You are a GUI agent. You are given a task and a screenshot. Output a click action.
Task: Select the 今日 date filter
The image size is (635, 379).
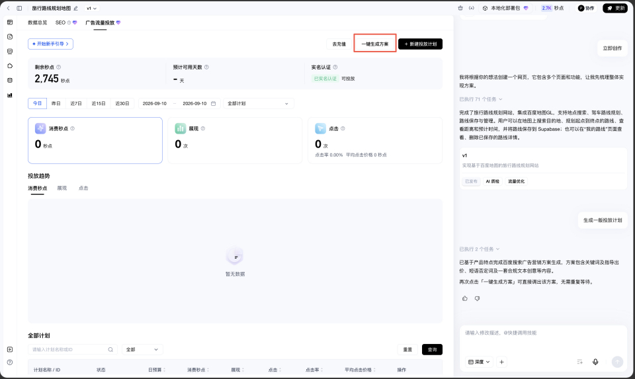coord(37,103)
